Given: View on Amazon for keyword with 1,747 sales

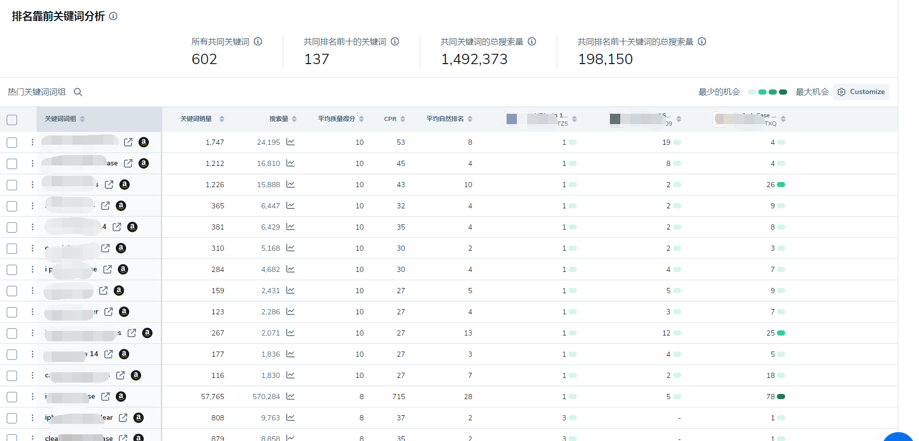Looking at the screenshot, I should pyautogui.click(x=144, y=142).
